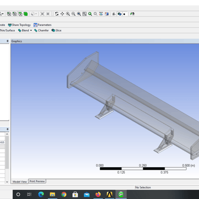This screenshot has width=199, height=199.
Task: Switch to the Isometric View icon
Action: (x=101, y=14)
